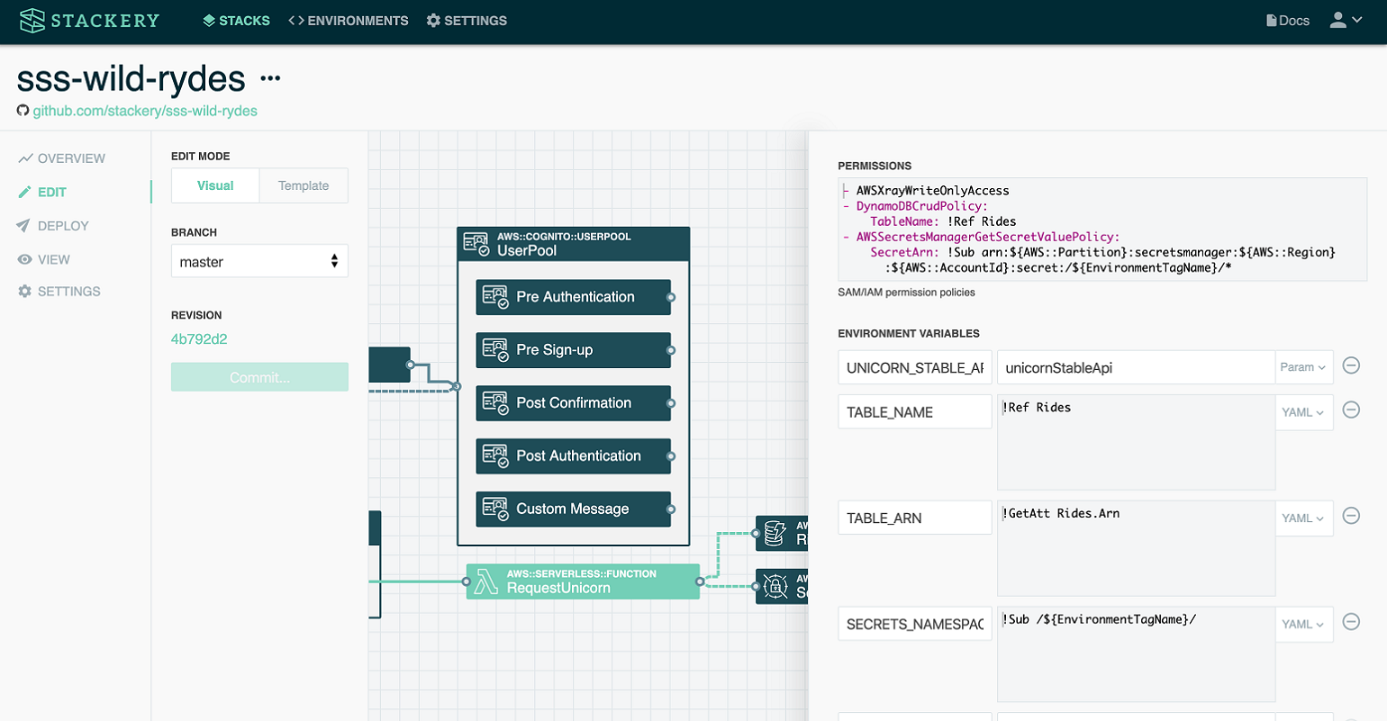Switch edit mode to Template
The height and width of the screenshot is (721, 1387).
click(303, 185)
